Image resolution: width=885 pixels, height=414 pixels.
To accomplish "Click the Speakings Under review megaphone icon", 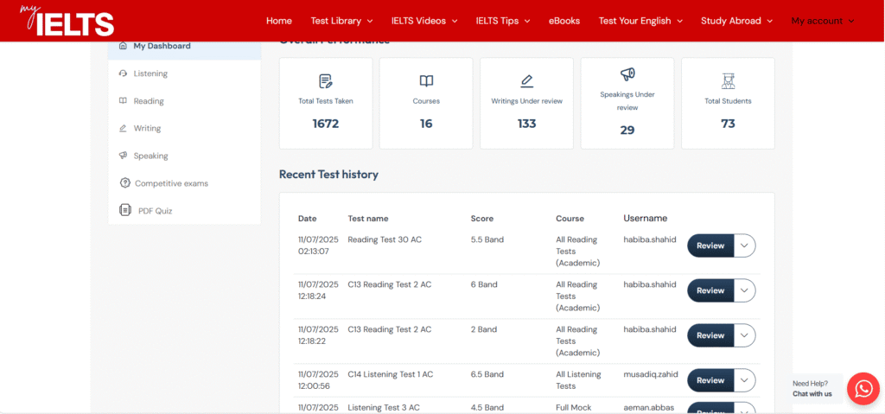I will click(x=627, y=74).
